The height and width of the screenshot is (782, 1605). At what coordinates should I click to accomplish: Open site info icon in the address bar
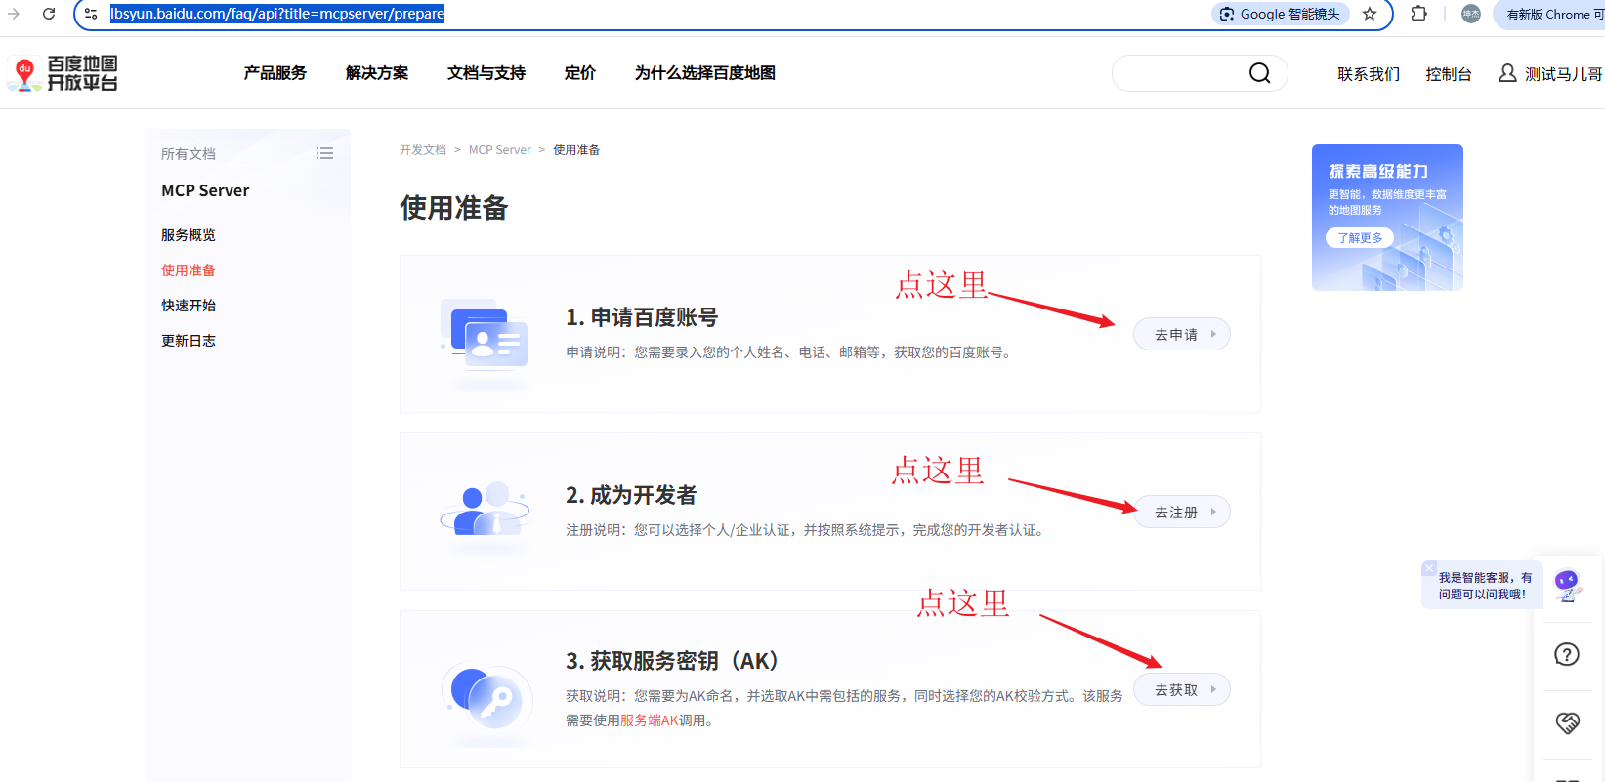pyautogui.click(x=91, y=14)
